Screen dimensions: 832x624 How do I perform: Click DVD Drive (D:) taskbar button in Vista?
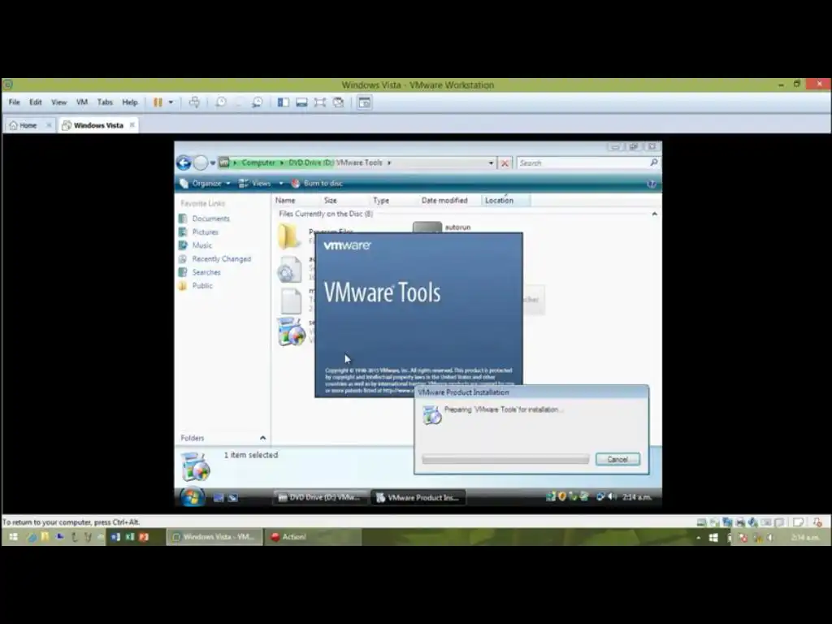(x=320, y=497)
